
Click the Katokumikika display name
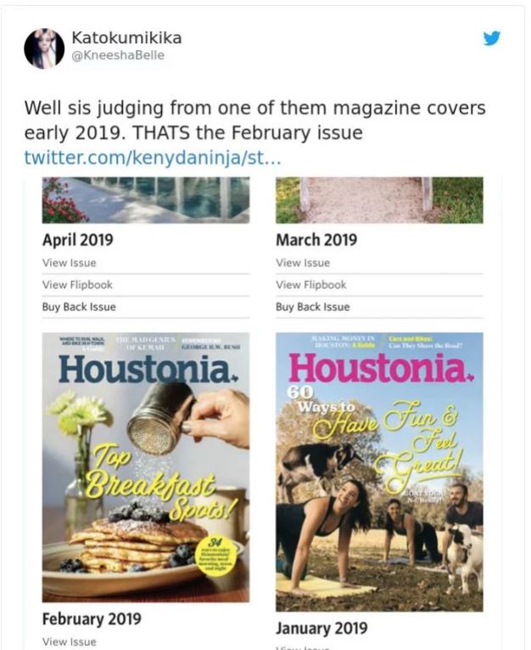tap(126, 38)
